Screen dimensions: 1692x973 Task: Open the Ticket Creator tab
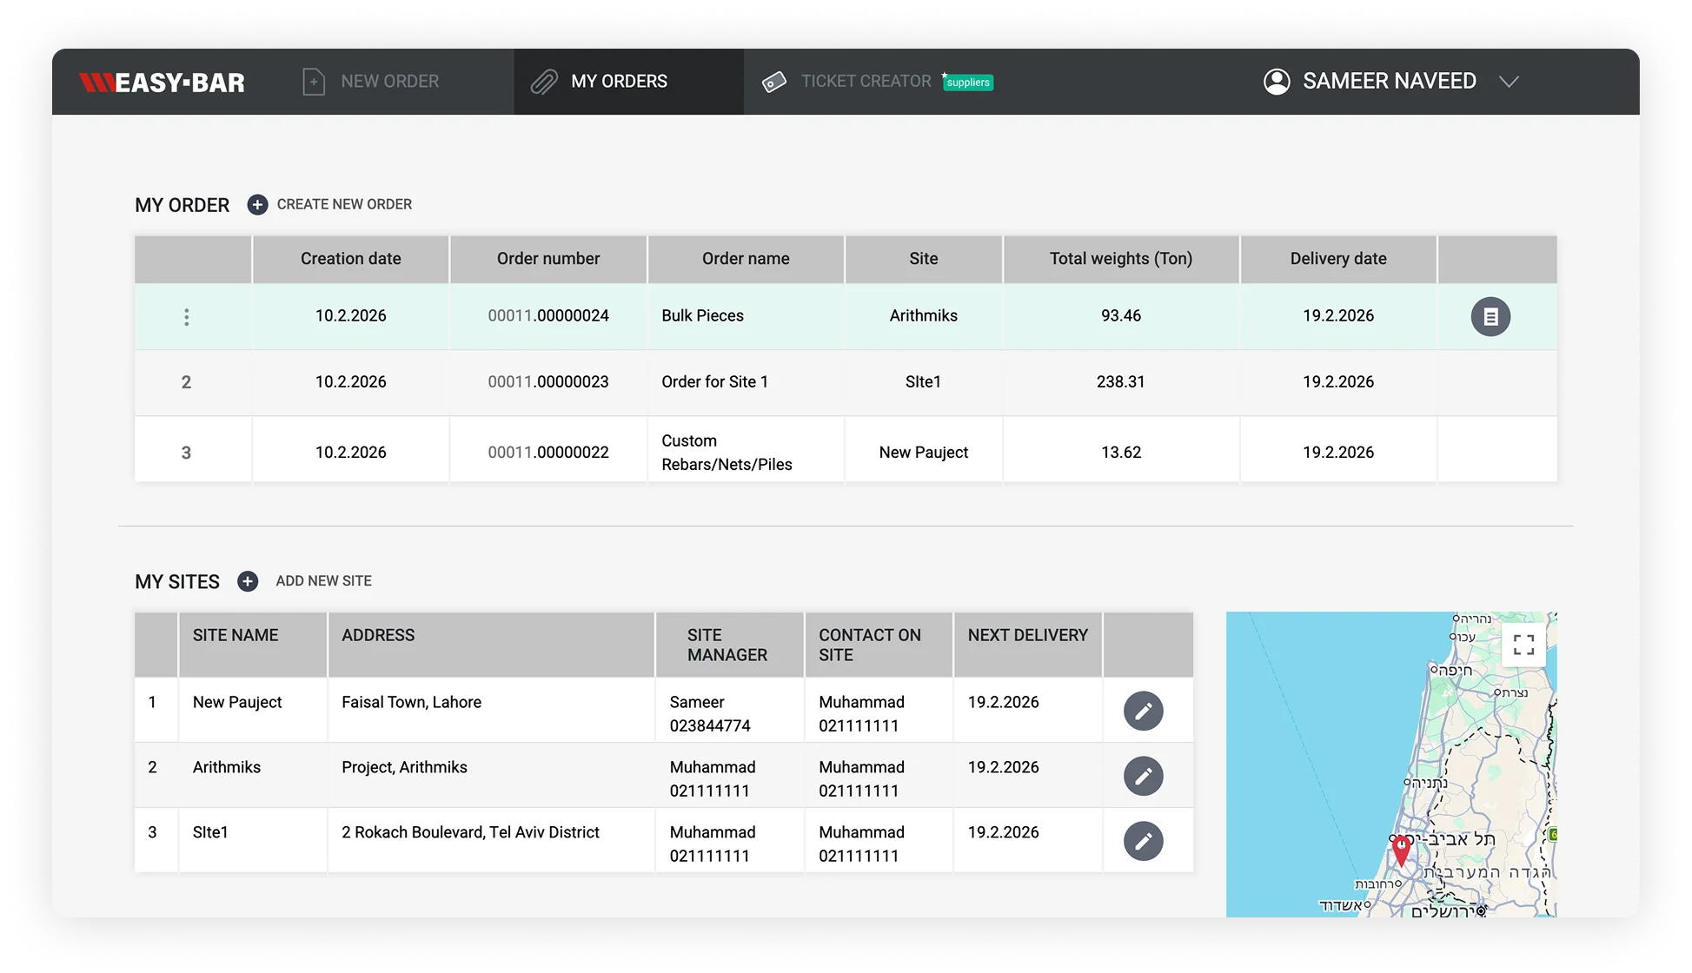click(x=878, y=82)
